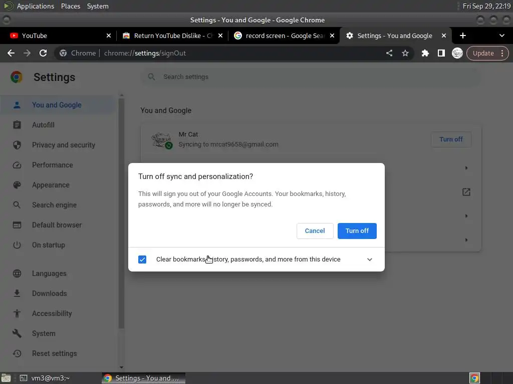Cancel the turn off sync dialog
The width and height of the screenshot is (513, 384).
click(315, 231)
